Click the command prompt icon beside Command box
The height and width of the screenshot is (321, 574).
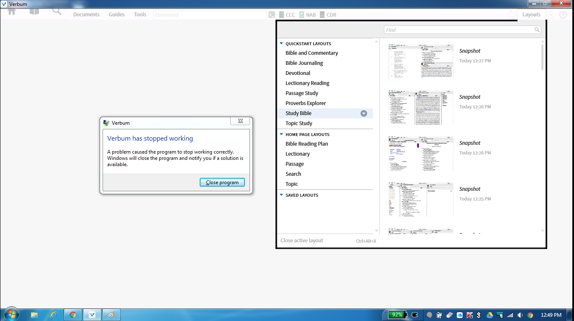(x=272, y=15)
